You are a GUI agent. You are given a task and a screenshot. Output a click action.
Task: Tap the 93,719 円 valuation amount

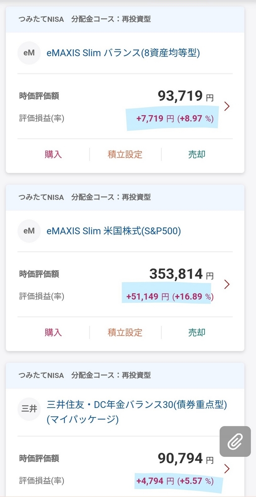(186, 96)
